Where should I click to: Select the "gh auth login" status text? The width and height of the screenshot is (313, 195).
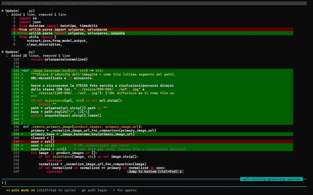[x=95, y=190]
